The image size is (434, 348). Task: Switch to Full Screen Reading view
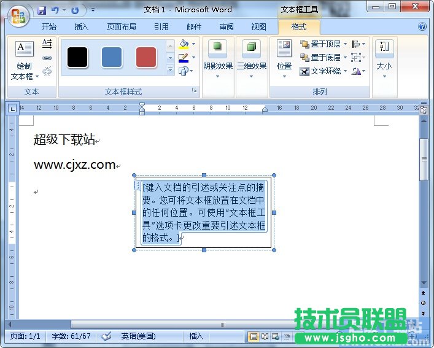[265, 336]
